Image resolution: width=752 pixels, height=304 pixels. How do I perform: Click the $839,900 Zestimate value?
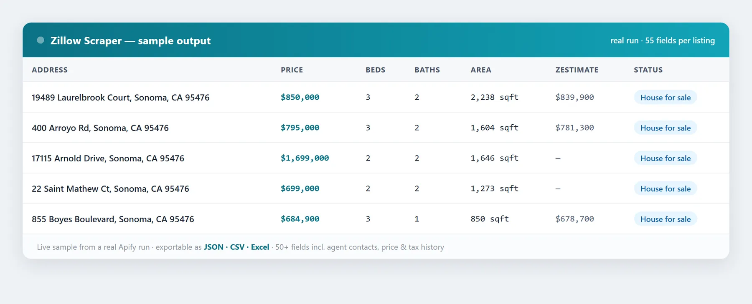(574, 97)
